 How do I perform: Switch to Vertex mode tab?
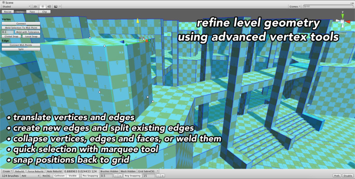[x=20, y=12]
